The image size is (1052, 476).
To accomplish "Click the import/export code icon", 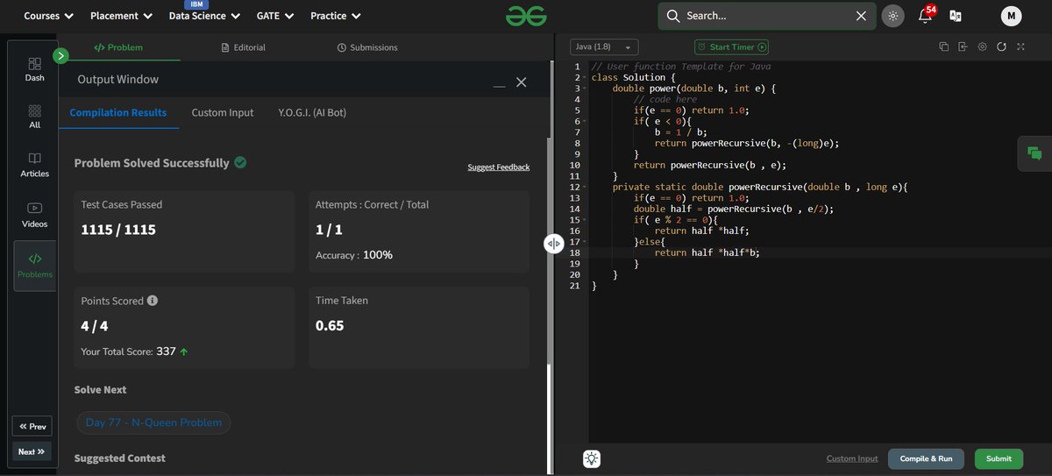I will coord(963,47).
